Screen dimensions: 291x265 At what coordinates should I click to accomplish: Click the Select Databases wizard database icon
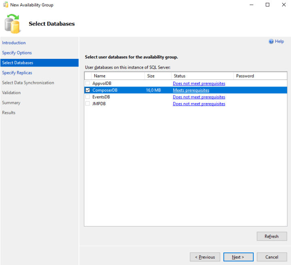point(12,24)
